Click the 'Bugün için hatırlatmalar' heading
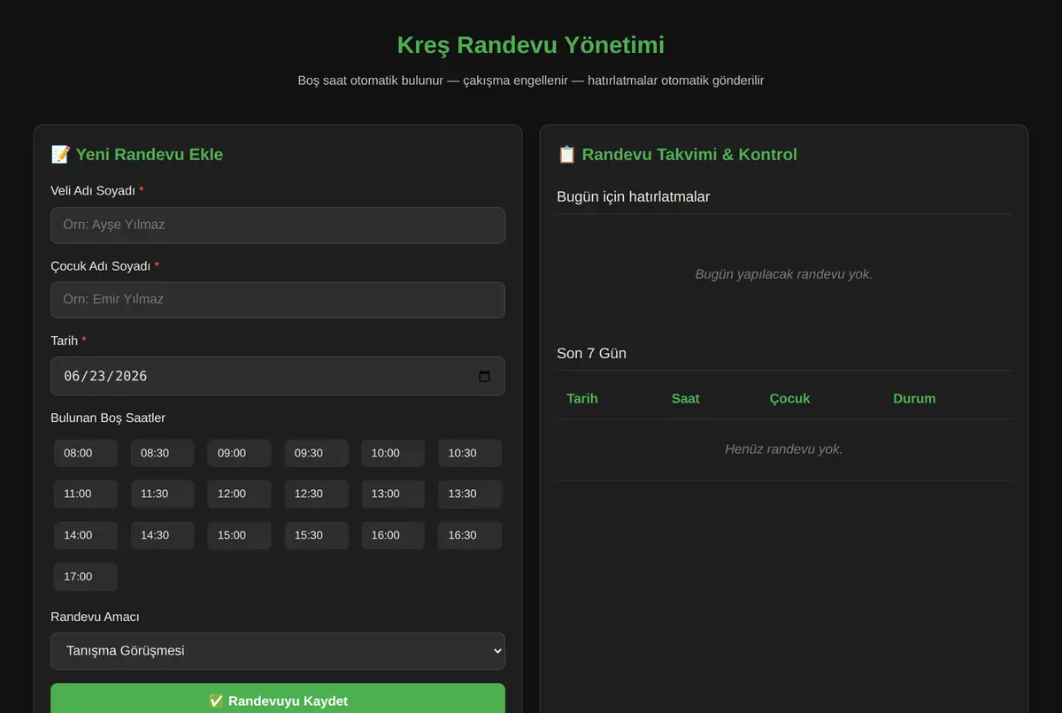Image resolution: width=1062 pixels, height=713 pixels. pos(634,196)
